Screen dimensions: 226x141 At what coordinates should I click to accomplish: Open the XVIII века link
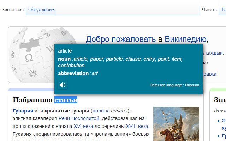pyautogui.click(x=137, y=126)
